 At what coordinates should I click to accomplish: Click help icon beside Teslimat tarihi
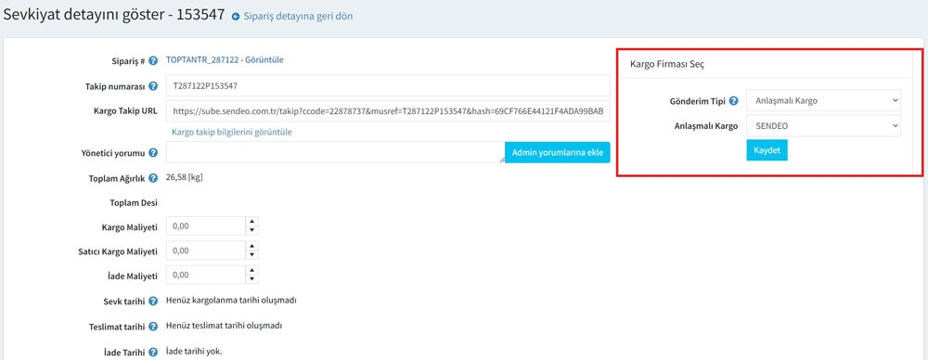(x=153, y=327)
